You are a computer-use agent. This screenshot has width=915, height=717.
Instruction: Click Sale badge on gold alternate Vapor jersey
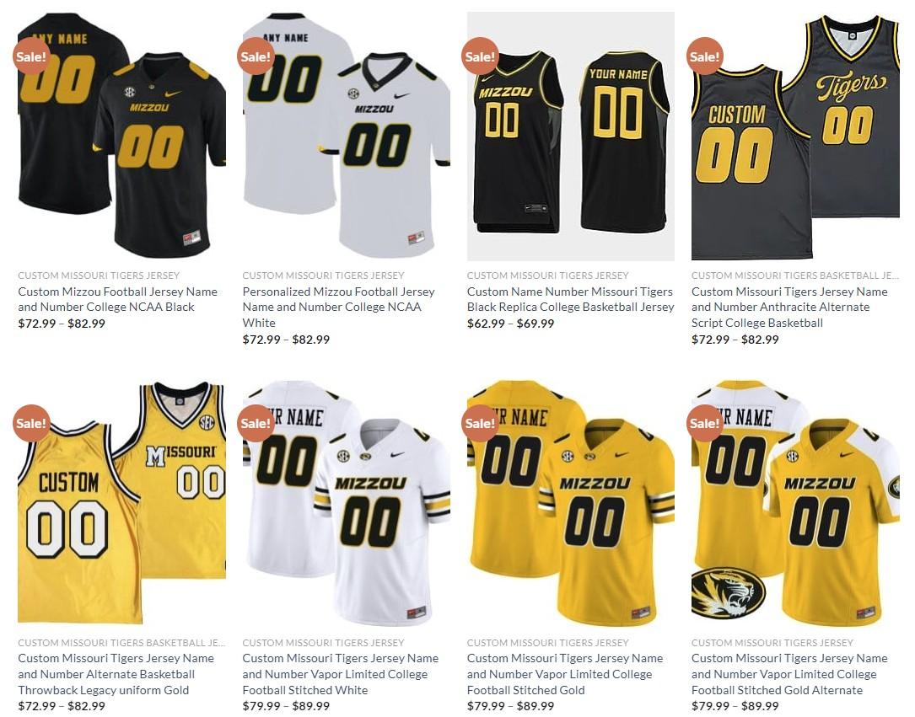point(705,423)
